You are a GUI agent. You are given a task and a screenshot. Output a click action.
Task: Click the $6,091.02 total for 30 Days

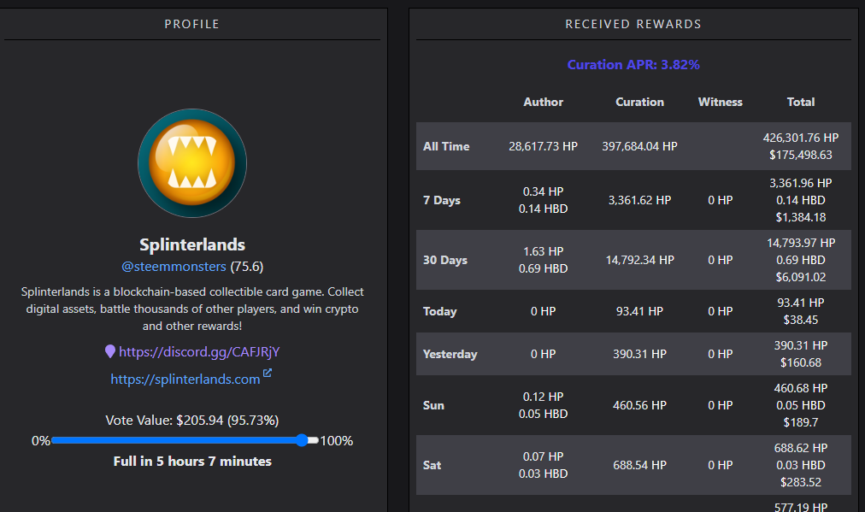pyautogui.click(x=801, y=277)
